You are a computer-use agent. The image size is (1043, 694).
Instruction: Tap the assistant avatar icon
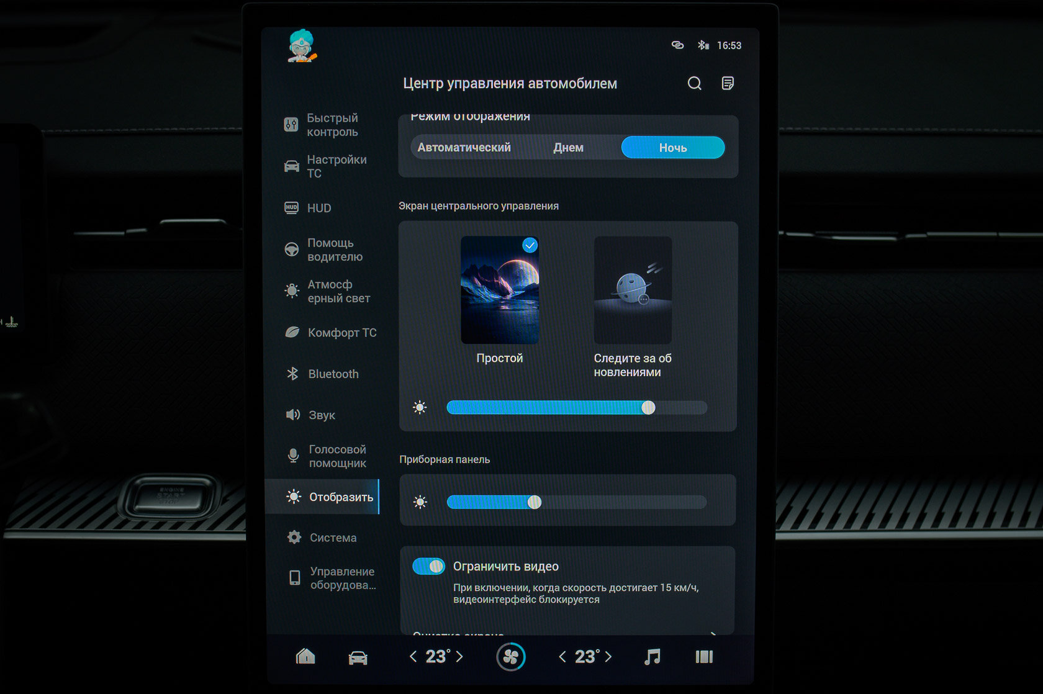coord(302,46)
